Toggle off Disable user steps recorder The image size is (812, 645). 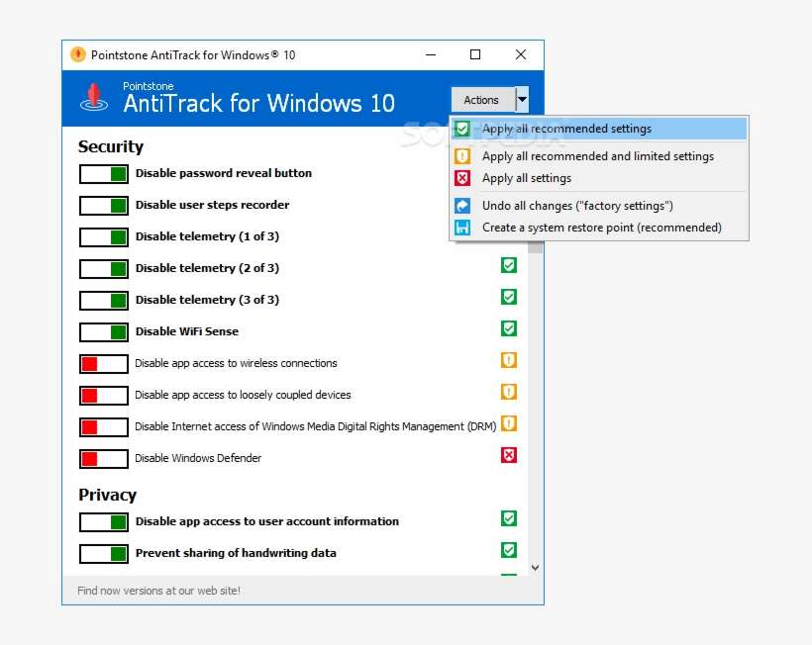pos(103,205)
